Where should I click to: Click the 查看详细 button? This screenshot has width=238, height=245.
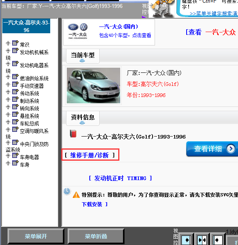(212, 149)
